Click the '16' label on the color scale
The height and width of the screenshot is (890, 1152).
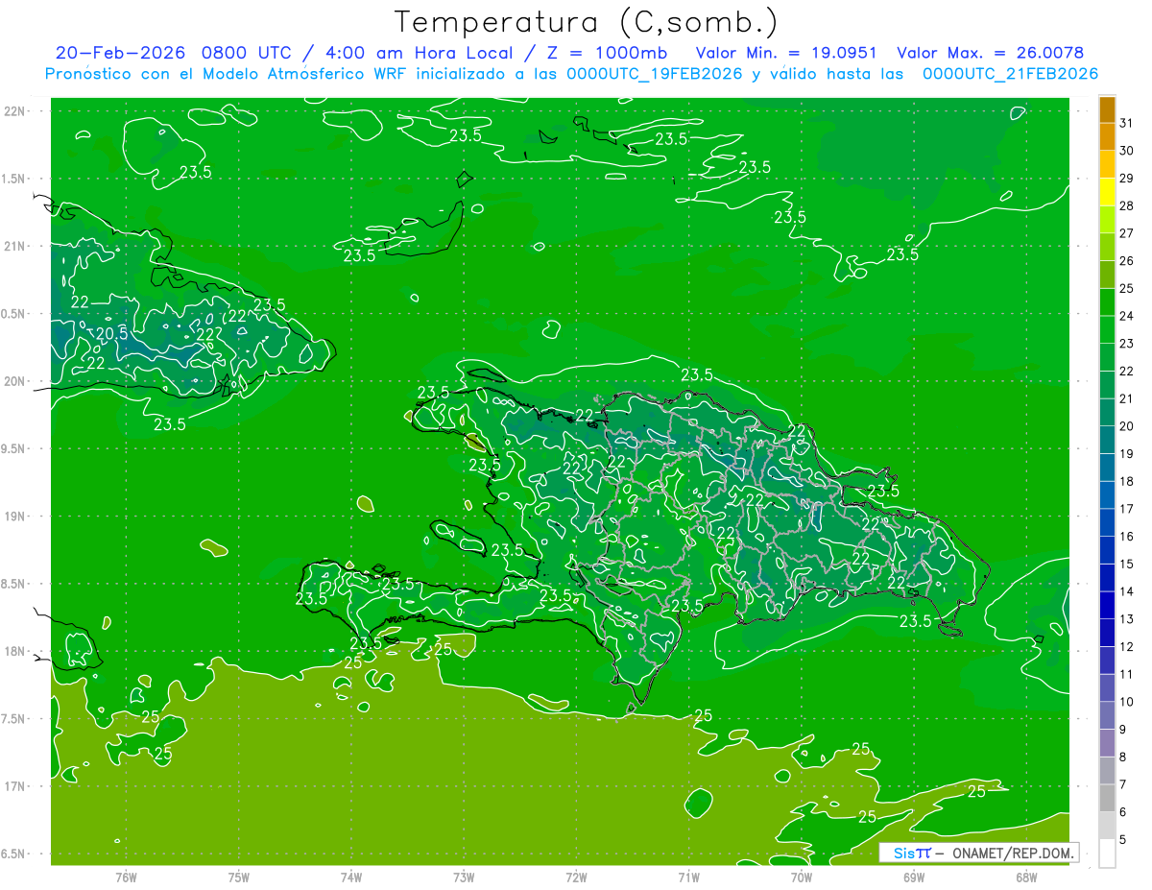click(1127, 537)
